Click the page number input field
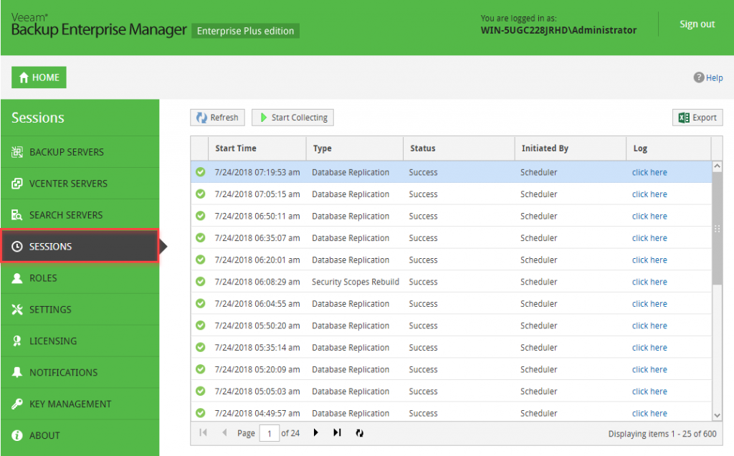734x456 pixels. click(x=270, y=432)
